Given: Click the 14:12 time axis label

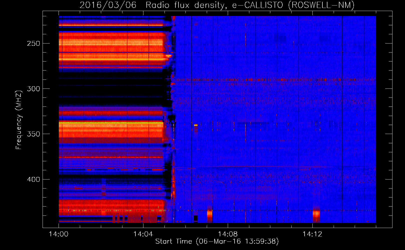Looking at the screenshot, I should 312,234.
